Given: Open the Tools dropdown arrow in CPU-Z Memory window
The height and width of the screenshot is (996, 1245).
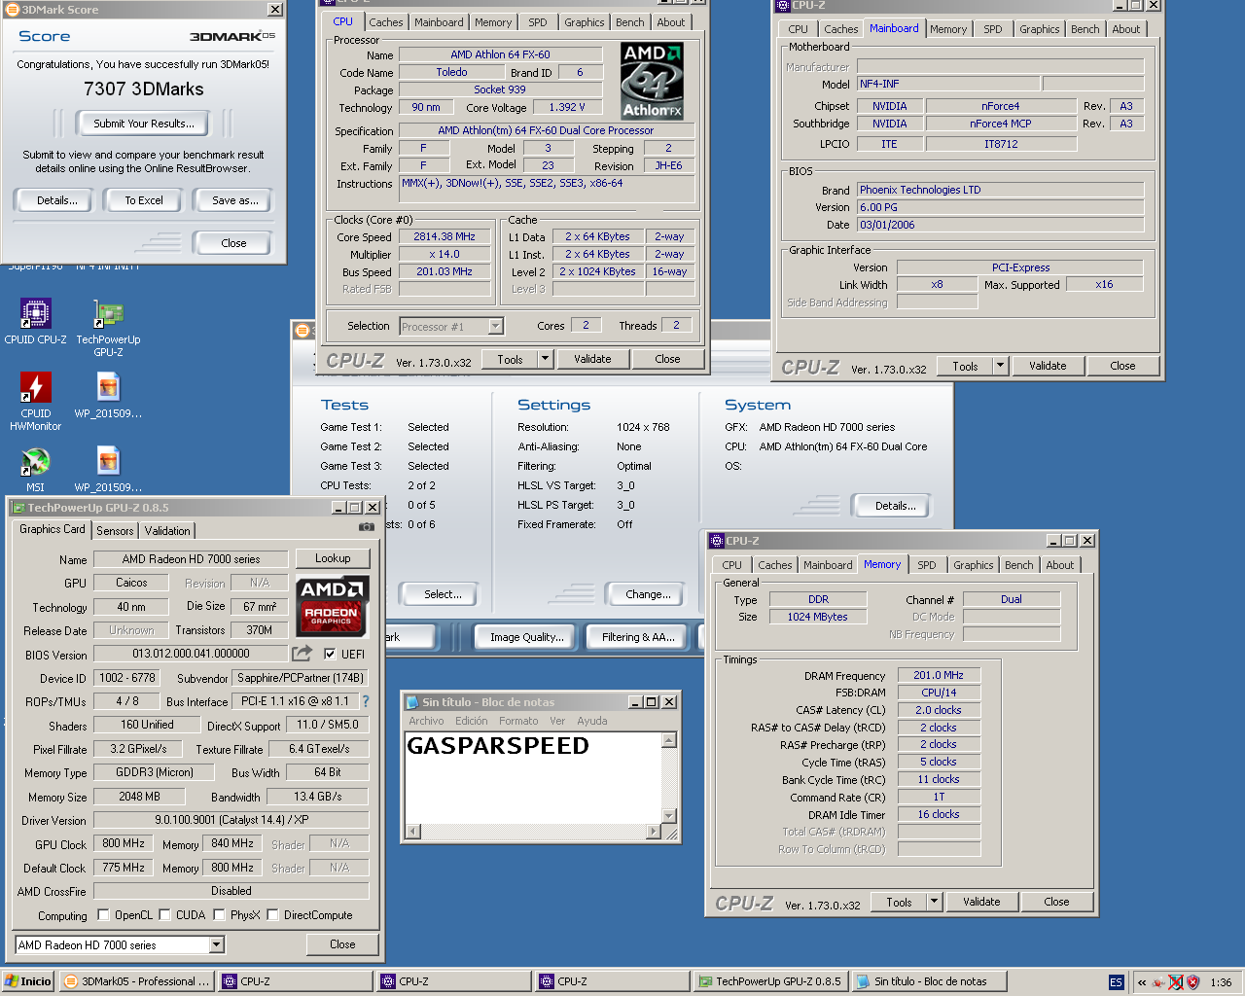Looking at the screenshot, I should 934,902.
